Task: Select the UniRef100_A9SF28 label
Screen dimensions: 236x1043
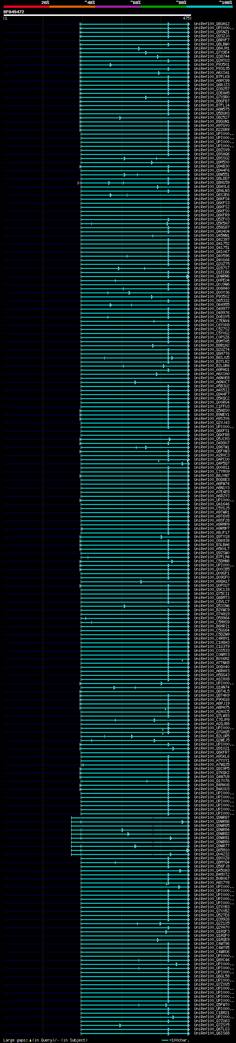Action: 212,520
